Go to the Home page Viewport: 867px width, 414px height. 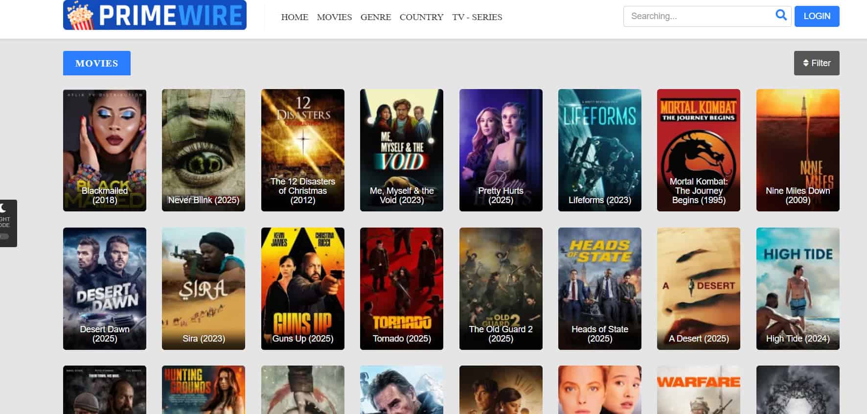click(295, 17)
